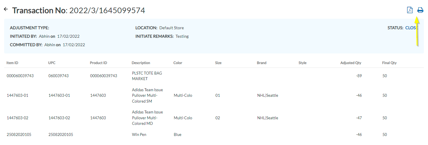
Task: Click the Color column header
Action: pos(178,63)
